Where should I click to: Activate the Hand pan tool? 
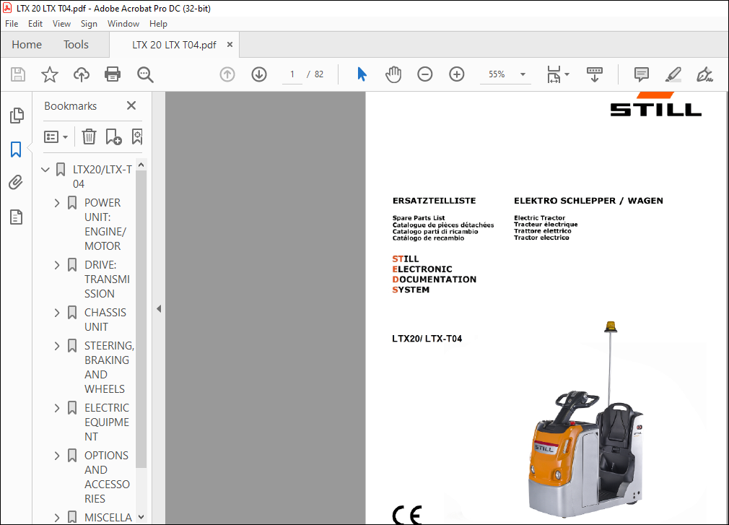click(x=393, y=74)
